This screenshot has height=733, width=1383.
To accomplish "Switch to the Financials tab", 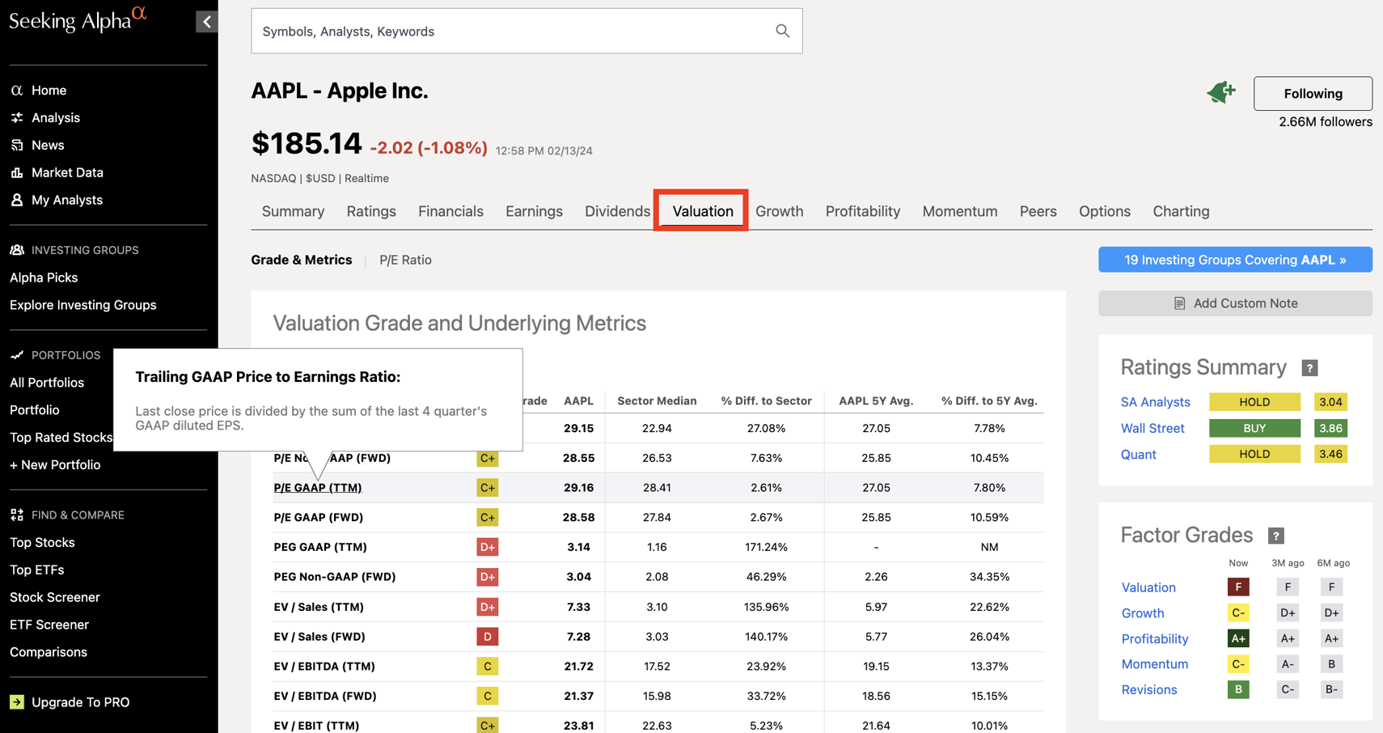I will point(450,211).
